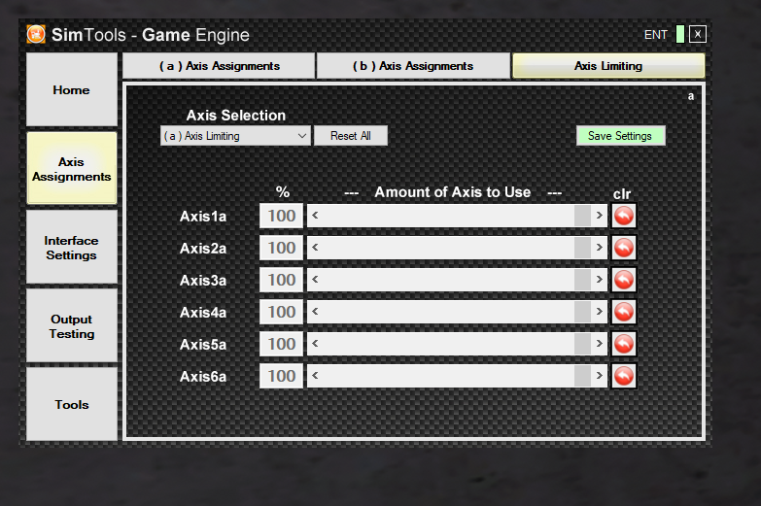Click the 'clr' column header
Screen dimensions: 761x506
click(x=622, y=194)
